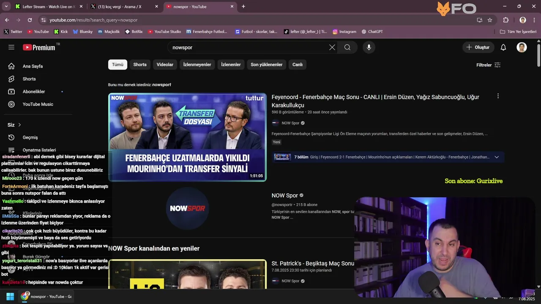
Task: Open the Chrome profile avatar in the toolbar
Action: click(x=523, y=20)
